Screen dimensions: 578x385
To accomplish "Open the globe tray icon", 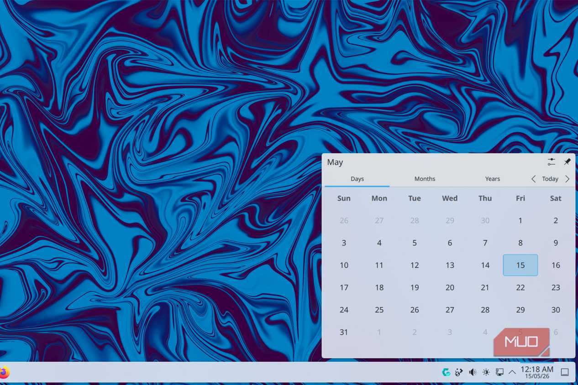I will coord(459,372).
